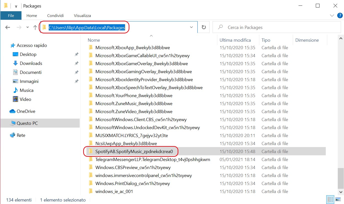The height and width of the screenshot is (204, 344).
Task: Select Microsoft.XboxIdentityProvider folder
Action: [x=144, y=80]
